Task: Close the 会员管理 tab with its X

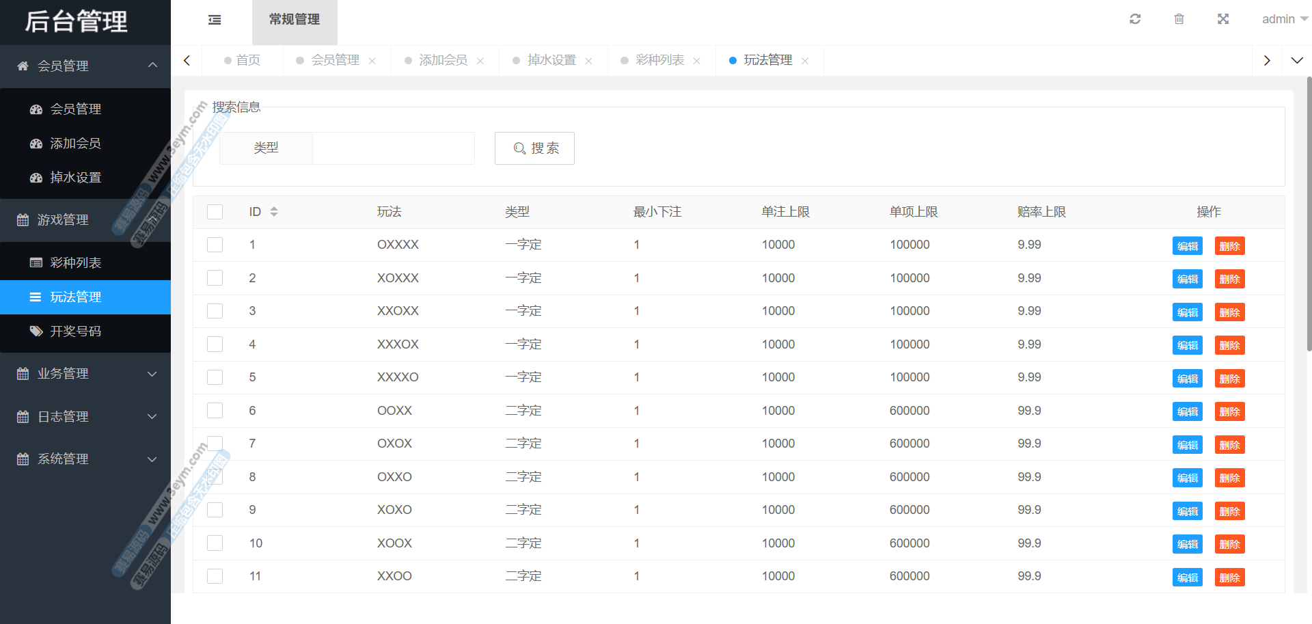Action: [372, 61]
